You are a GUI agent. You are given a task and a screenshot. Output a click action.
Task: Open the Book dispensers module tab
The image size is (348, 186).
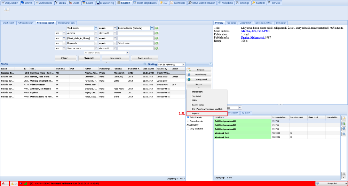[x=145, y=3]
